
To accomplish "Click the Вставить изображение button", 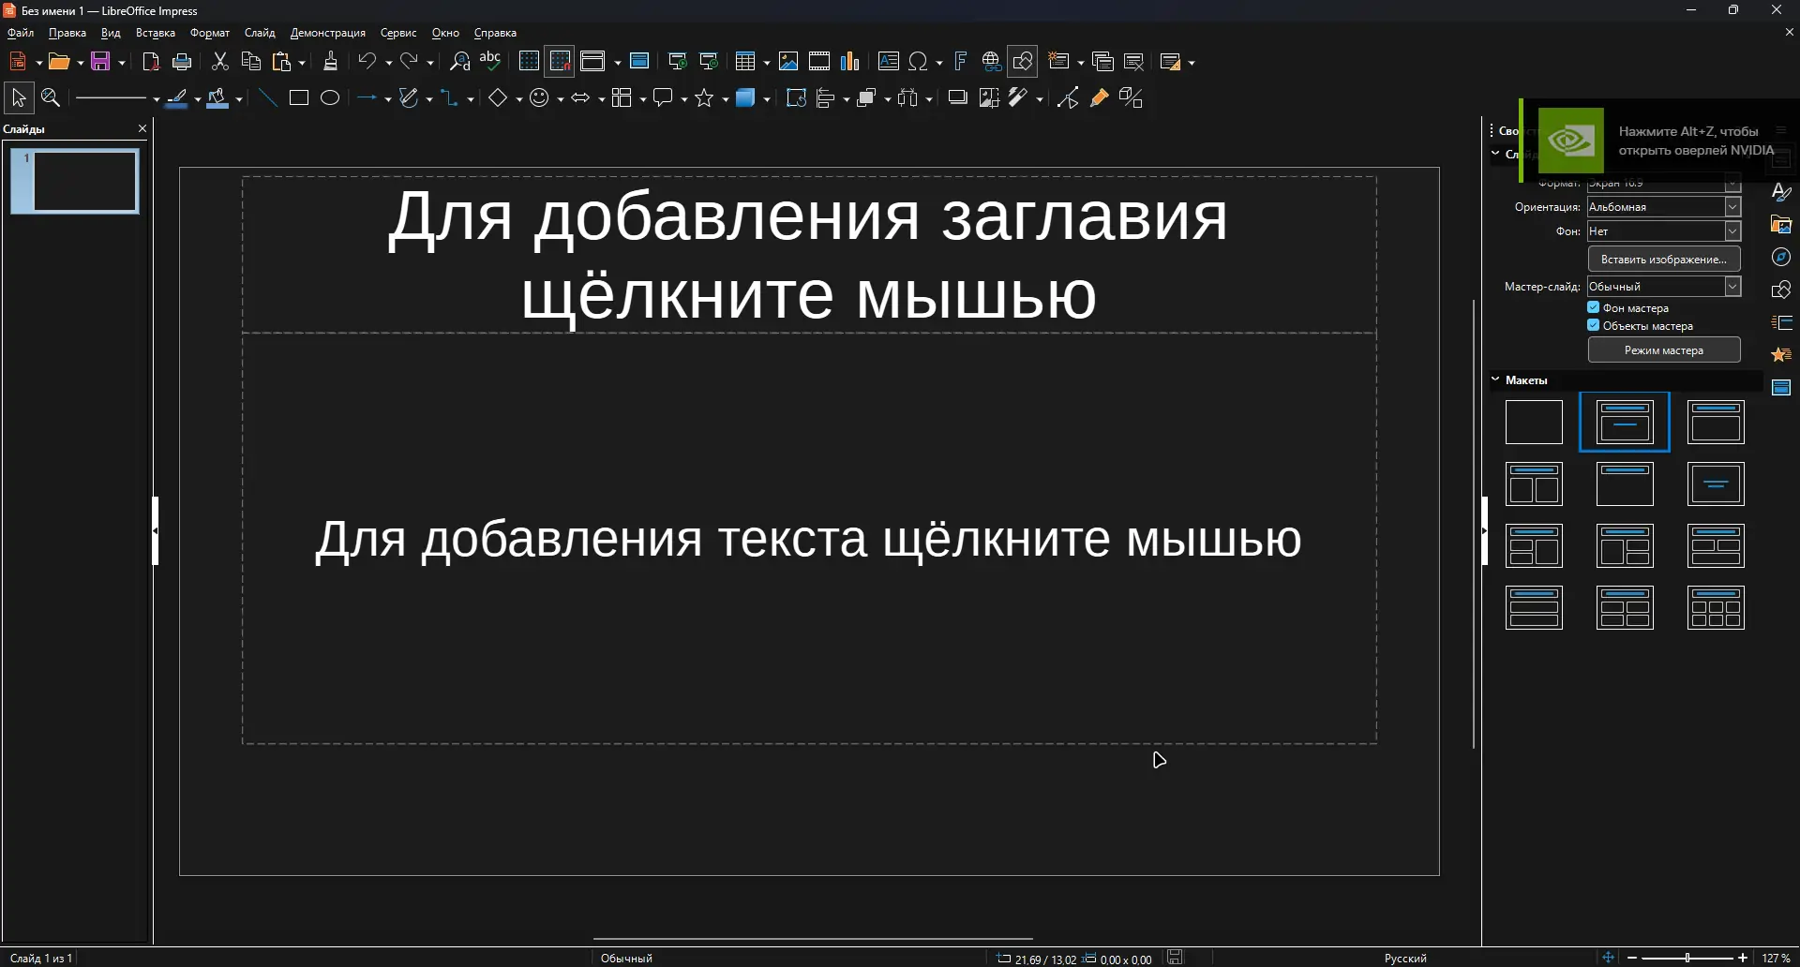I will pyautogui.click(x=1665, y=259).
